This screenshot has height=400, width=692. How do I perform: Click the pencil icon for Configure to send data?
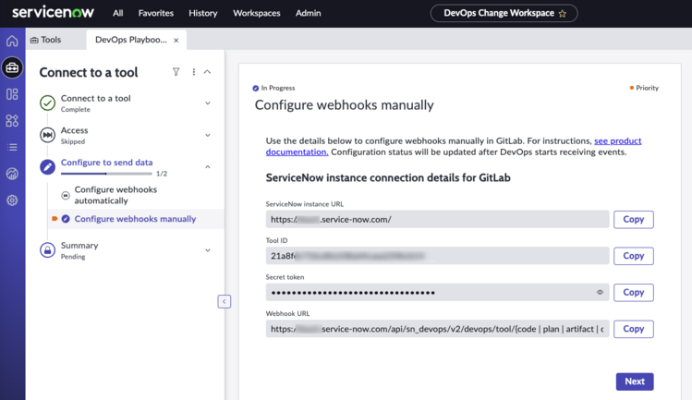(47, 167)
